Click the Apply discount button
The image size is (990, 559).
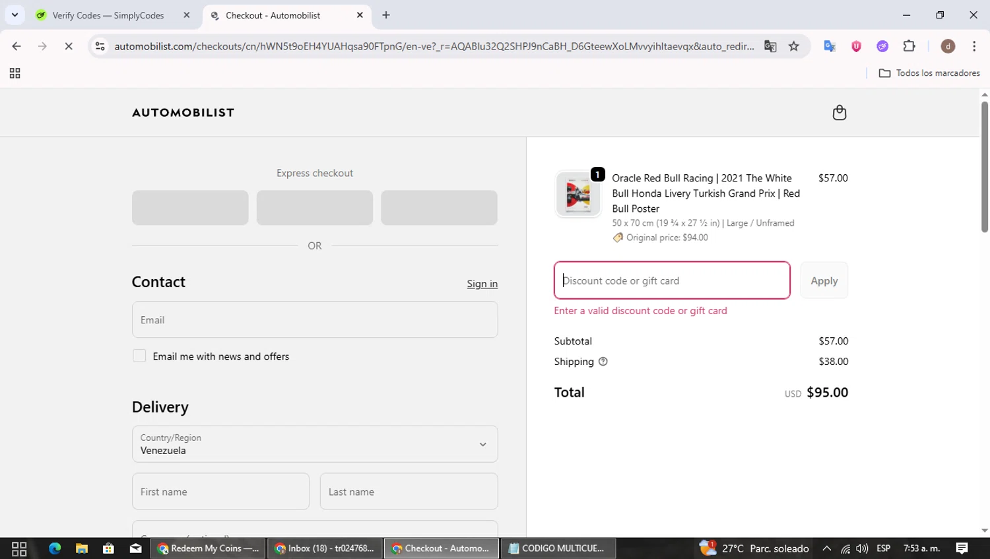coord(824,280)
